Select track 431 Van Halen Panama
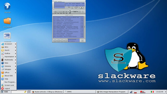The height and width of the screenshot is (94, 167). coord(68,30)
